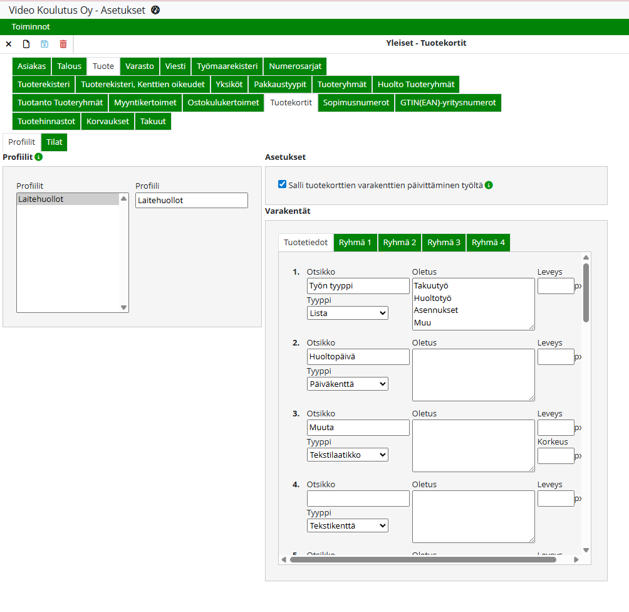Switch to the Tilat tab

(55, 142)
